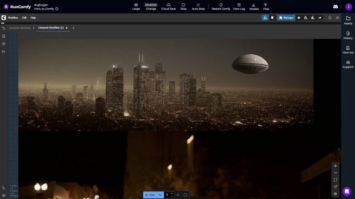Click the share arrow icon

click(319, 18)
